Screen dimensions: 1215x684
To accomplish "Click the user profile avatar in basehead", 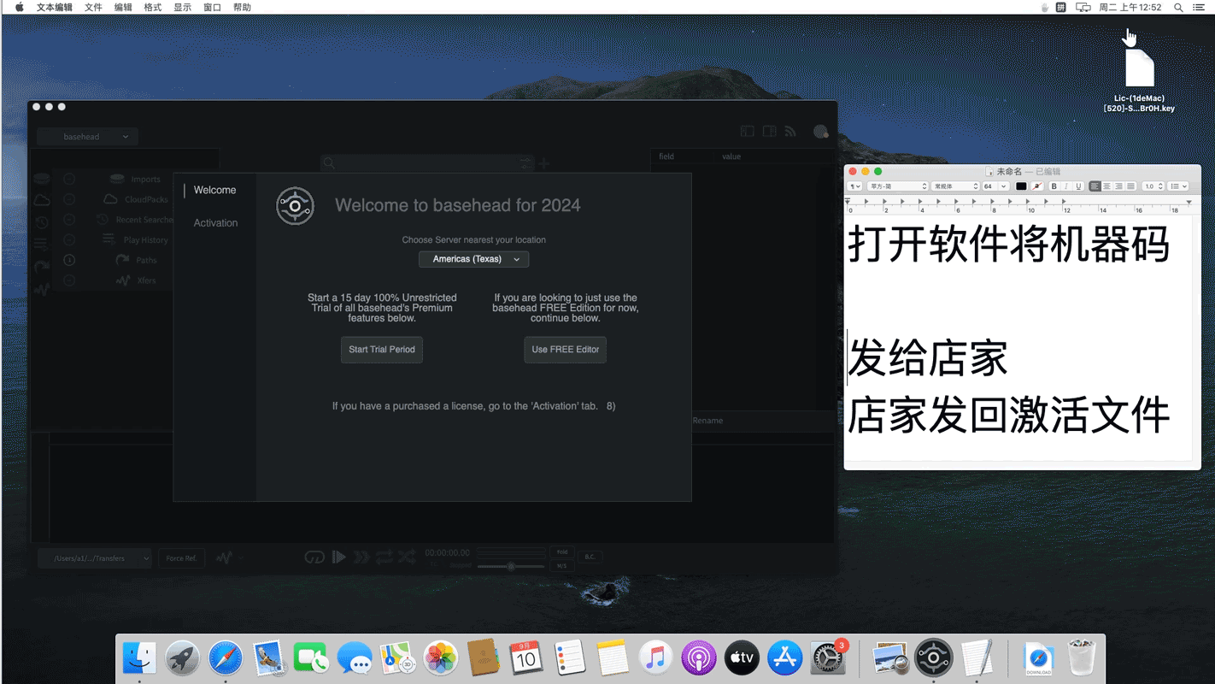I will tap(821, 132).
